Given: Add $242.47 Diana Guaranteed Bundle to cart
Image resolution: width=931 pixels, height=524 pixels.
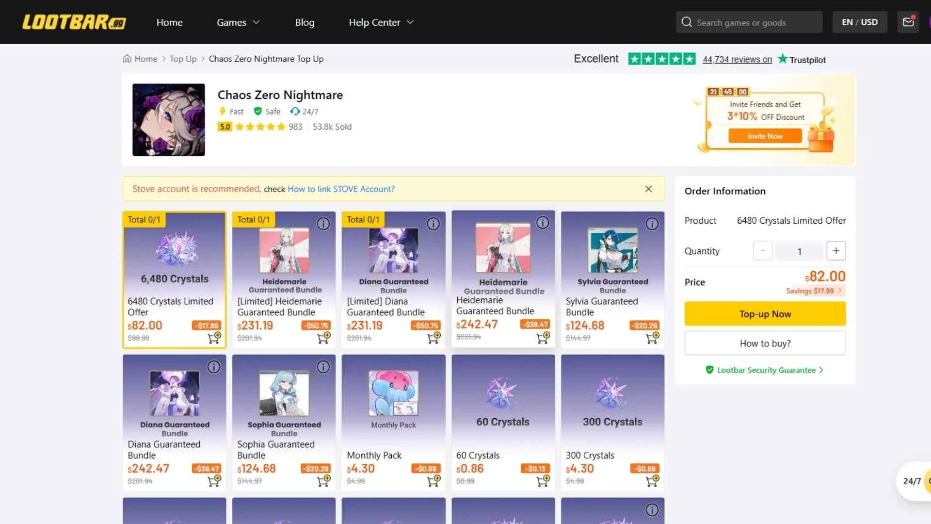Looking at the screenshot, I should coord(214,481).
